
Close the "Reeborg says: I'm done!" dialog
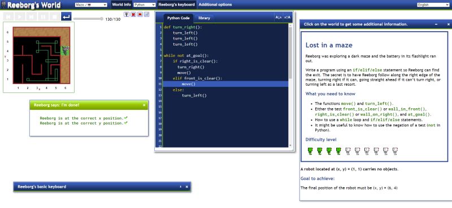coord(144,105)
